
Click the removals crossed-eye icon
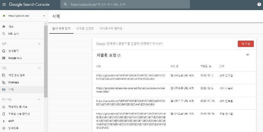[4, 90]
